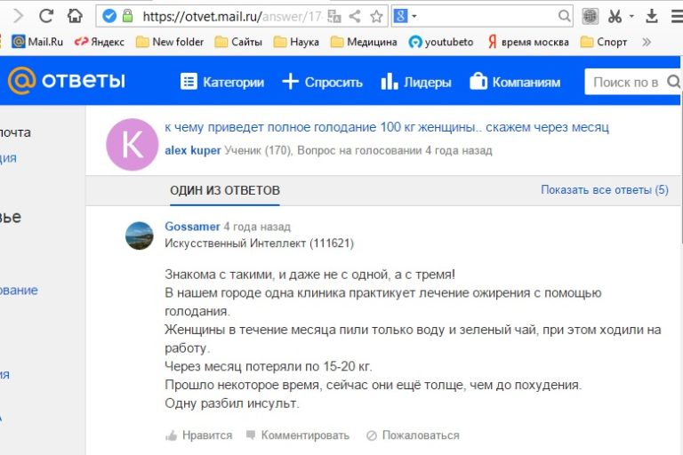Select the ОДИН ИЗ ОТВЕТОВ tab

coord(225,190)
